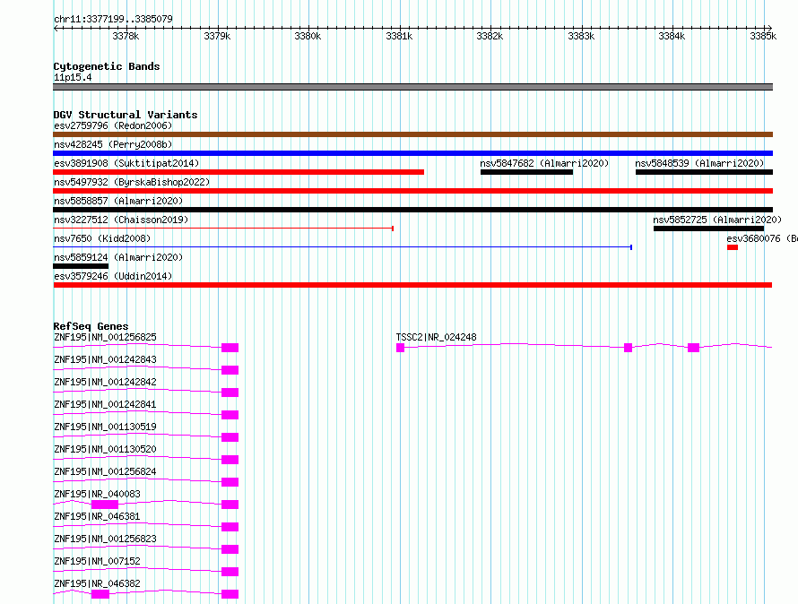Click the 3380k ruler tick label

[308, 36]
